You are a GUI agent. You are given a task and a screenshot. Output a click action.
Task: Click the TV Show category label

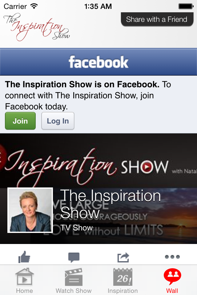tap(77, 228)
